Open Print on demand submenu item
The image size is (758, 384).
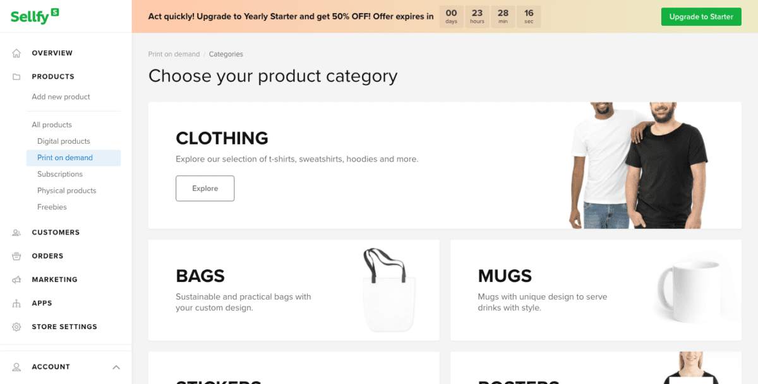click(x=65, y=158)
